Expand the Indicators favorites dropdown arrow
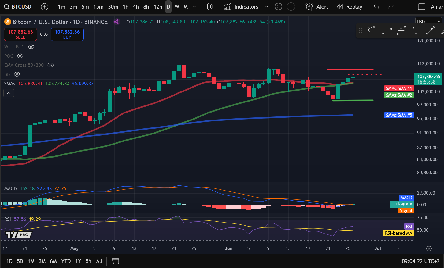Image resolution: width=444 pixels, height=268 pixels. [x=266, y=7]
